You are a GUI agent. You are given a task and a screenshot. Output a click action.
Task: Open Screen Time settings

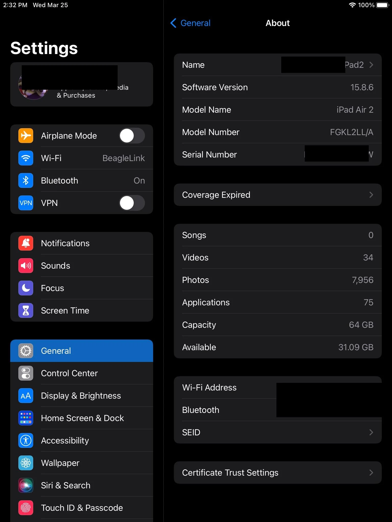pyautogui.click(x=82, y=310)
